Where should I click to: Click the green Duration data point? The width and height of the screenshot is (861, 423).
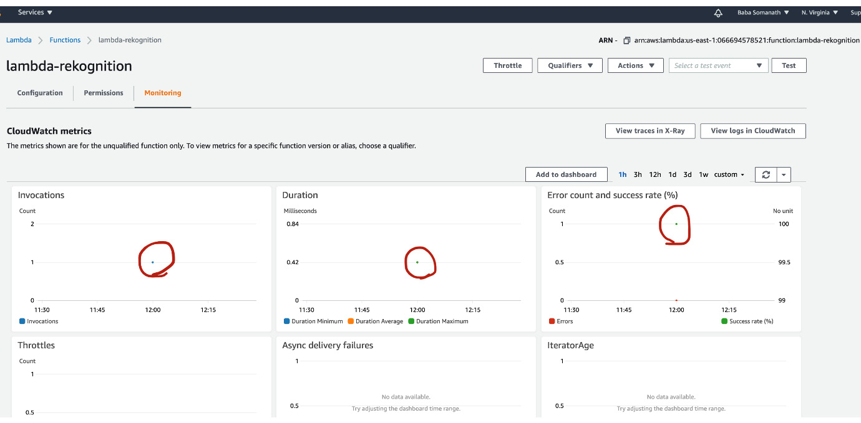click(417, 262)
